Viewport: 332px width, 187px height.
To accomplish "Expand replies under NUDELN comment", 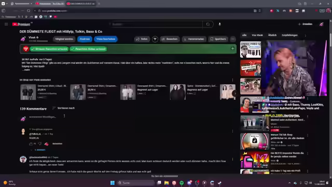I will tap(38, 150).
